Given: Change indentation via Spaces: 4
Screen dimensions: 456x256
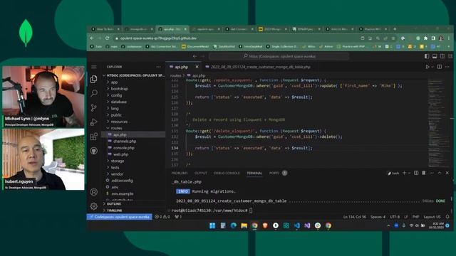Looking at the screenshot, I should 378,217.
